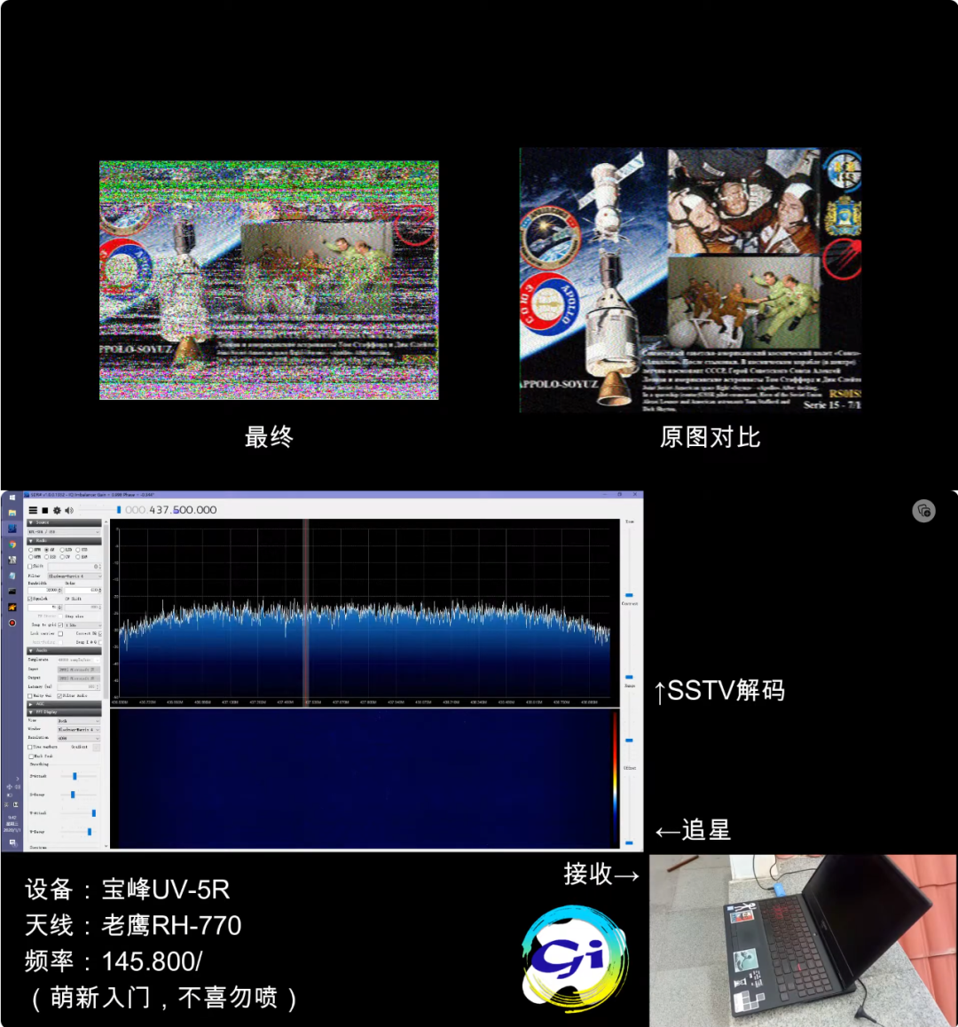Click the 437.500.000 frequency display
Image resolution: width=958 pixels, height=1027 pixels.
click(x=171, y=510)
